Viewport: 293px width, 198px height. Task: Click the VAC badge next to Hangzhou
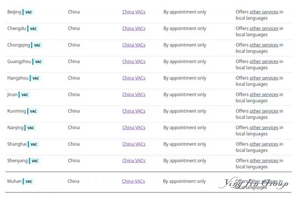point(36,78)
